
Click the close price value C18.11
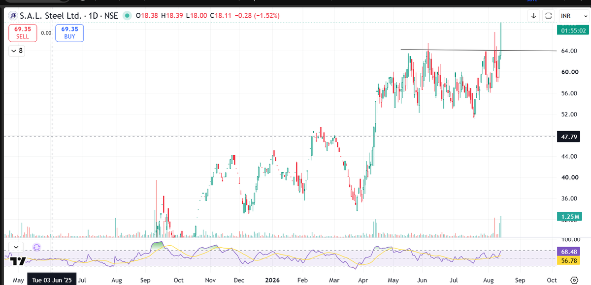222,16
